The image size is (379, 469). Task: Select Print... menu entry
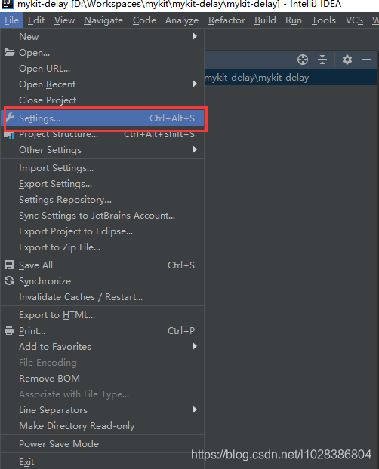coord(103,331)
